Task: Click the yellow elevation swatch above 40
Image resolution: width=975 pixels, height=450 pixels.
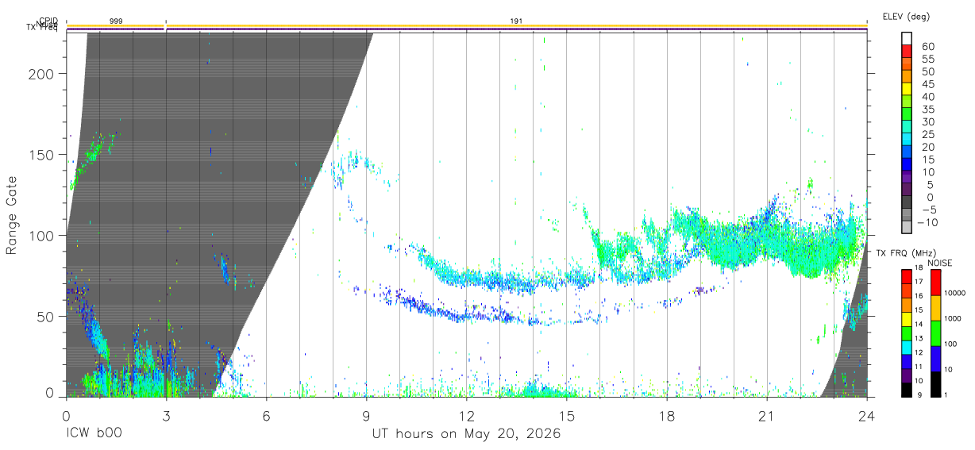Action: pyautogui.click(x=907, y=90)
